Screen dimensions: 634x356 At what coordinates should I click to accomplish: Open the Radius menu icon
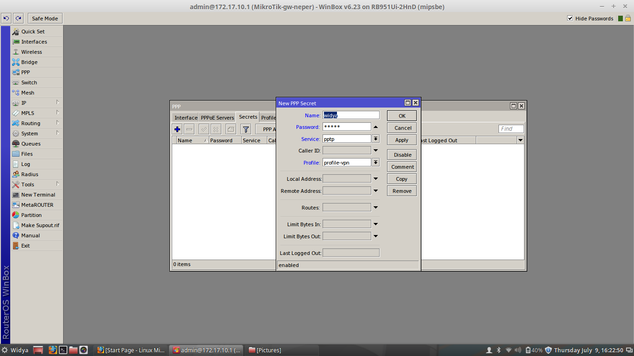(16, 174)
